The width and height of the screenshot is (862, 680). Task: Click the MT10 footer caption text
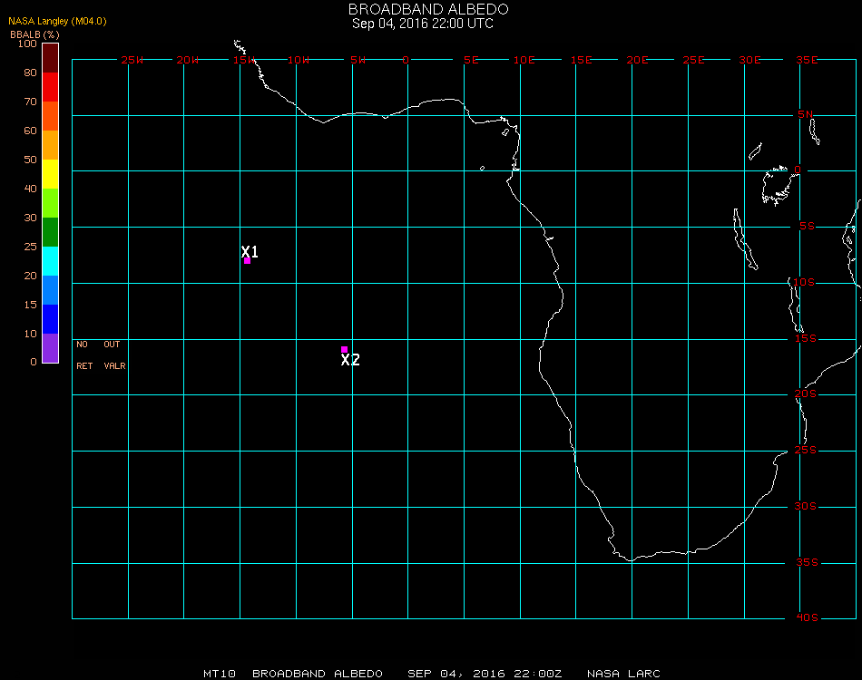click(x=220, y=674)
